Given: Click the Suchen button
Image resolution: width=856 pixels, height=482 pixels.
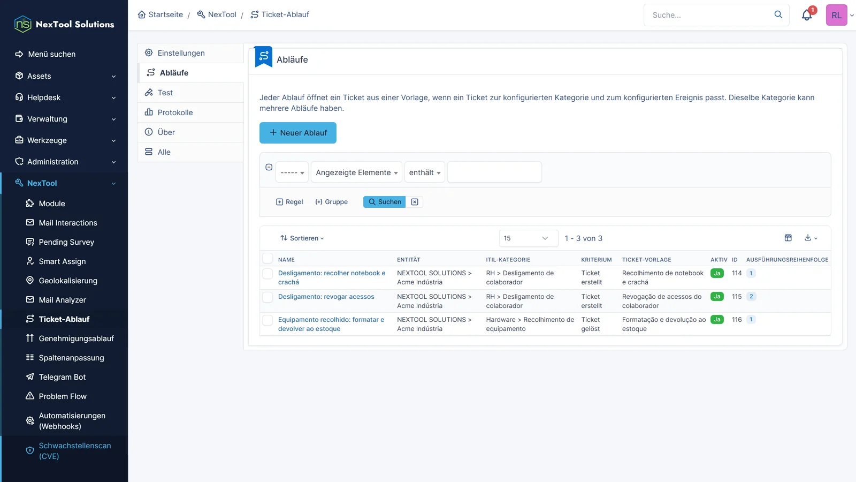Looking at the screenshot, I should 384,202.
